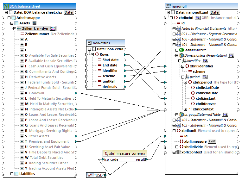Expand the Standardwerte node

coord(177,50)
